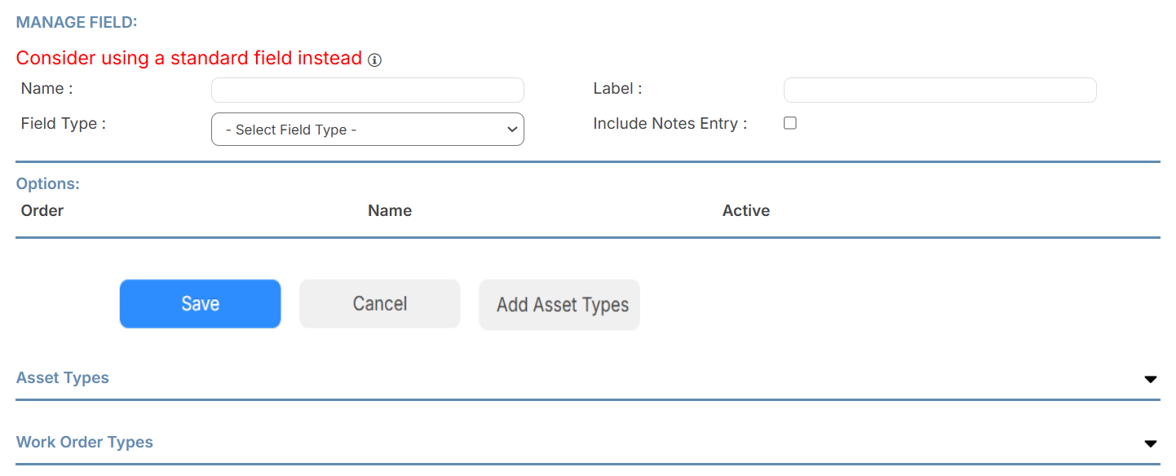Viewport: 1176px width, 476px height.
Task: Open the Field Type dropdown arrow
Action: [x=512, y=129]
